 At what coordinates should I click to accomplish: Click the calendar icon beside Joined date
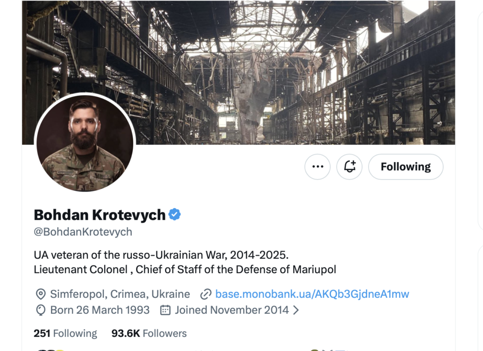click(165, 310)
